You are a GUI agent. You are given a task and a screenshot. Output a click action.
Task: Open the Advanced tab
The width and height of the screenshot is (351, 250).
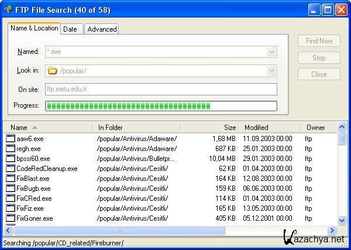pyautogui.click(x=102, y=29)
